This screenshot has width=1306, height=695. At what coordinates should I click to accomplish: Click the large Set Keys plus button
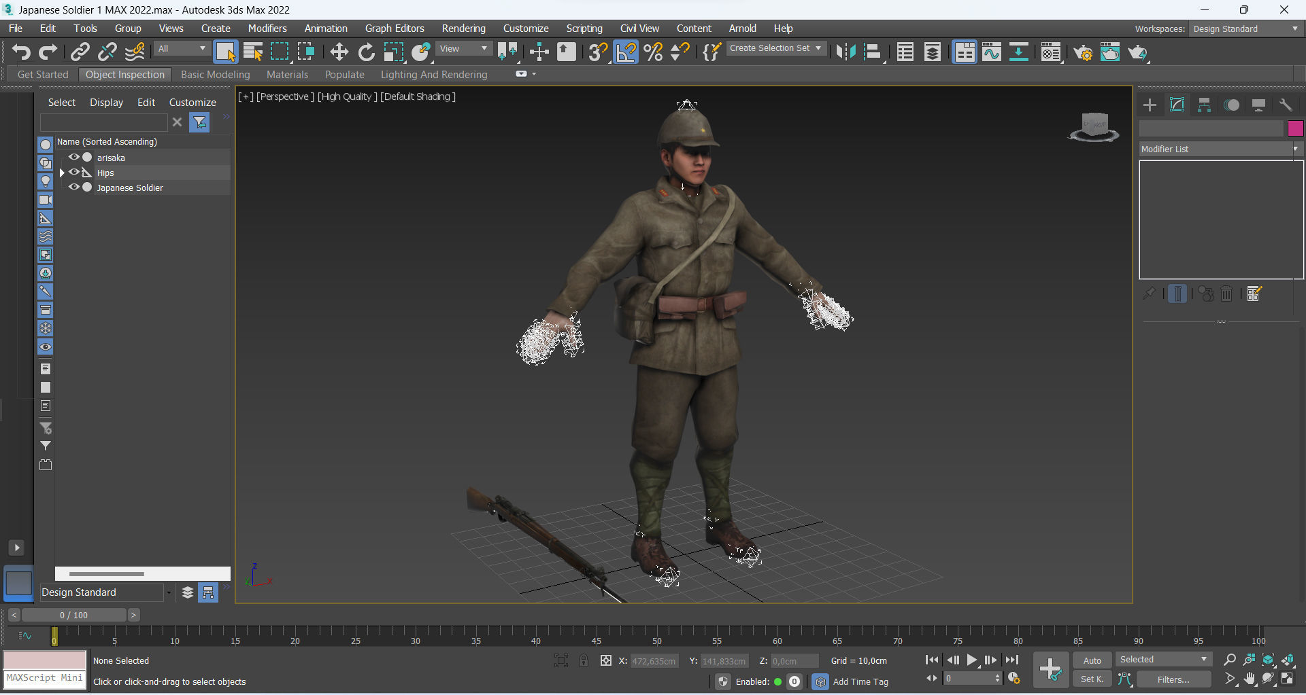coord(1050,669)
